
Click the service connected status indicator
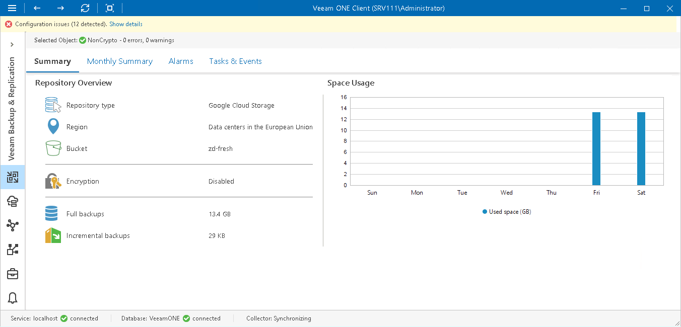pyautogui.click(x=64, y=318)
